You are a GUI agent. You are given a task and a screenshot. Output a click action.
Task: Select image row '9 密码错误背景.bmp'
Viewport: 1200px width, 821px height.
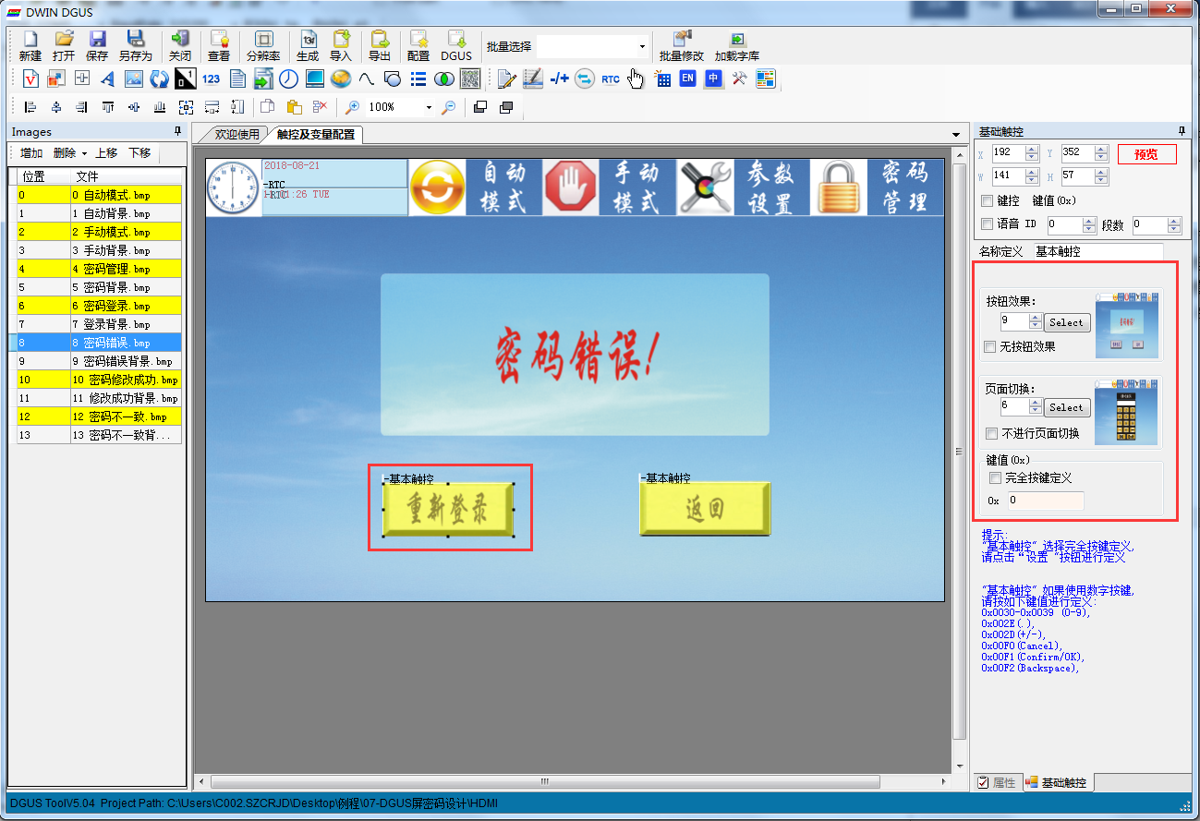click(99, 361)
